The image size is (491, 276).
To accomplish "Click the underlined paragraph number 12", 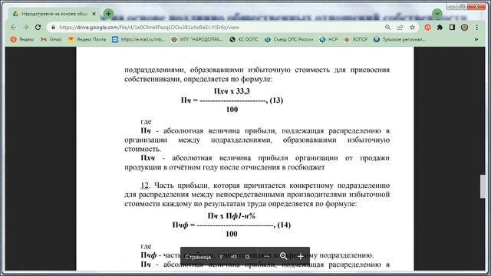I will tap(144, 186).
